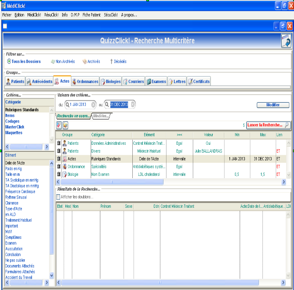This screenshot has height=290, width=294.
Task: Open the RésuClick! menu
Action: pos(51,15)
